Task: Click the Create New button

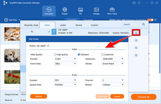Action: tap(103, 96)
